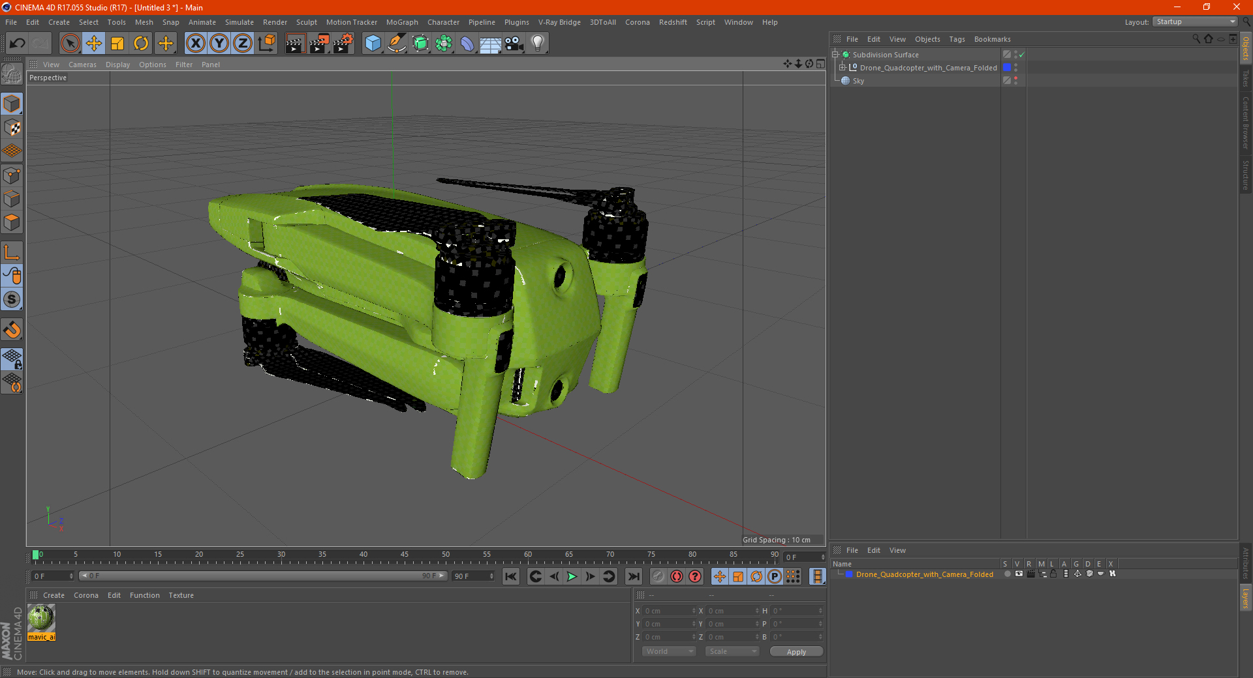The height and width of the screenshot is (678, 1253).
Task: Open the World coordinate dropdown
Action: (669, 651)
